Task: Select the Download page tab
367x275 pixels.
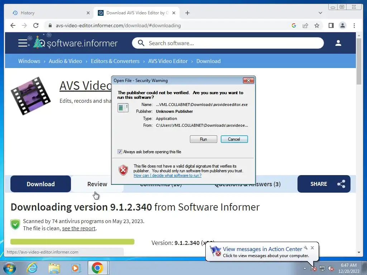Action: tap(40, 184)
